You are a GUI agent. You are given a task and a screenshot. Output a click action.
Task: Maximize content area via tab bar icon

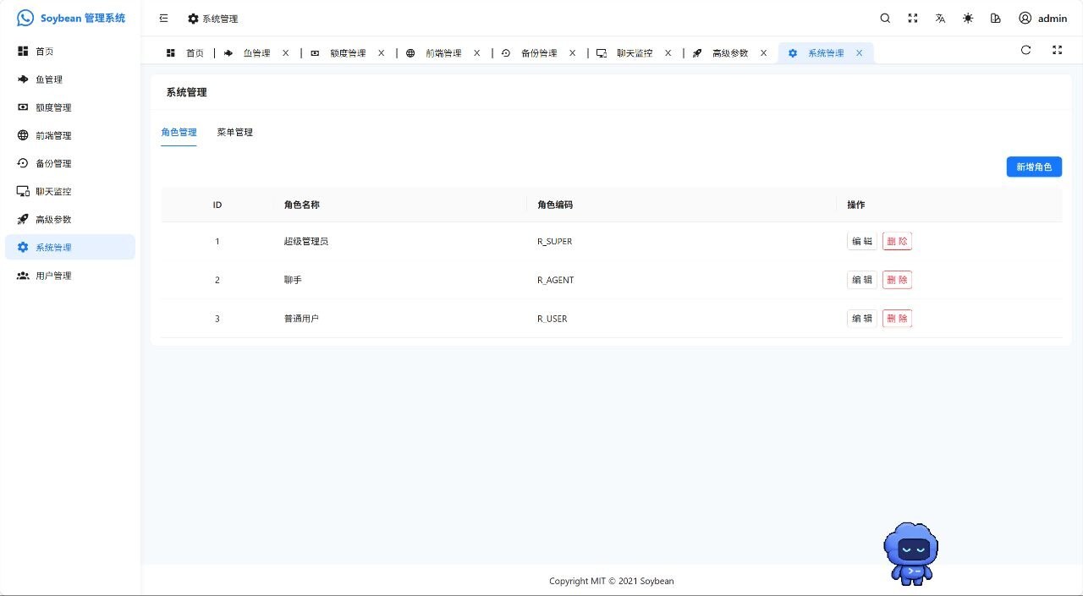coord(1057,50)
